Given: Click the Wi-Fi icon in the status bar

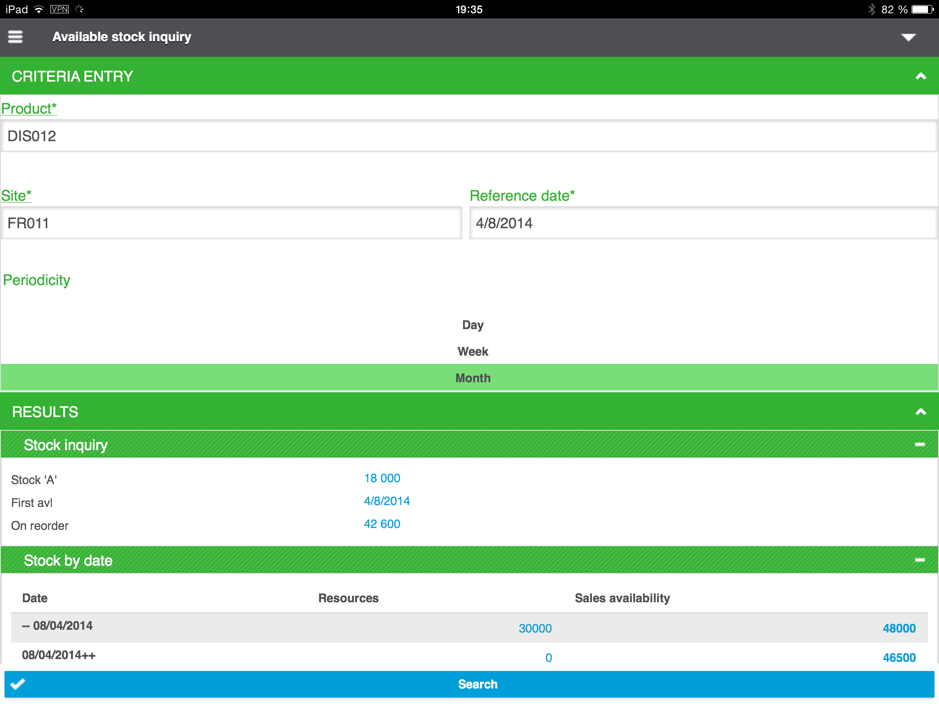Looking at the screenshot, I should [x=39, y=9].
